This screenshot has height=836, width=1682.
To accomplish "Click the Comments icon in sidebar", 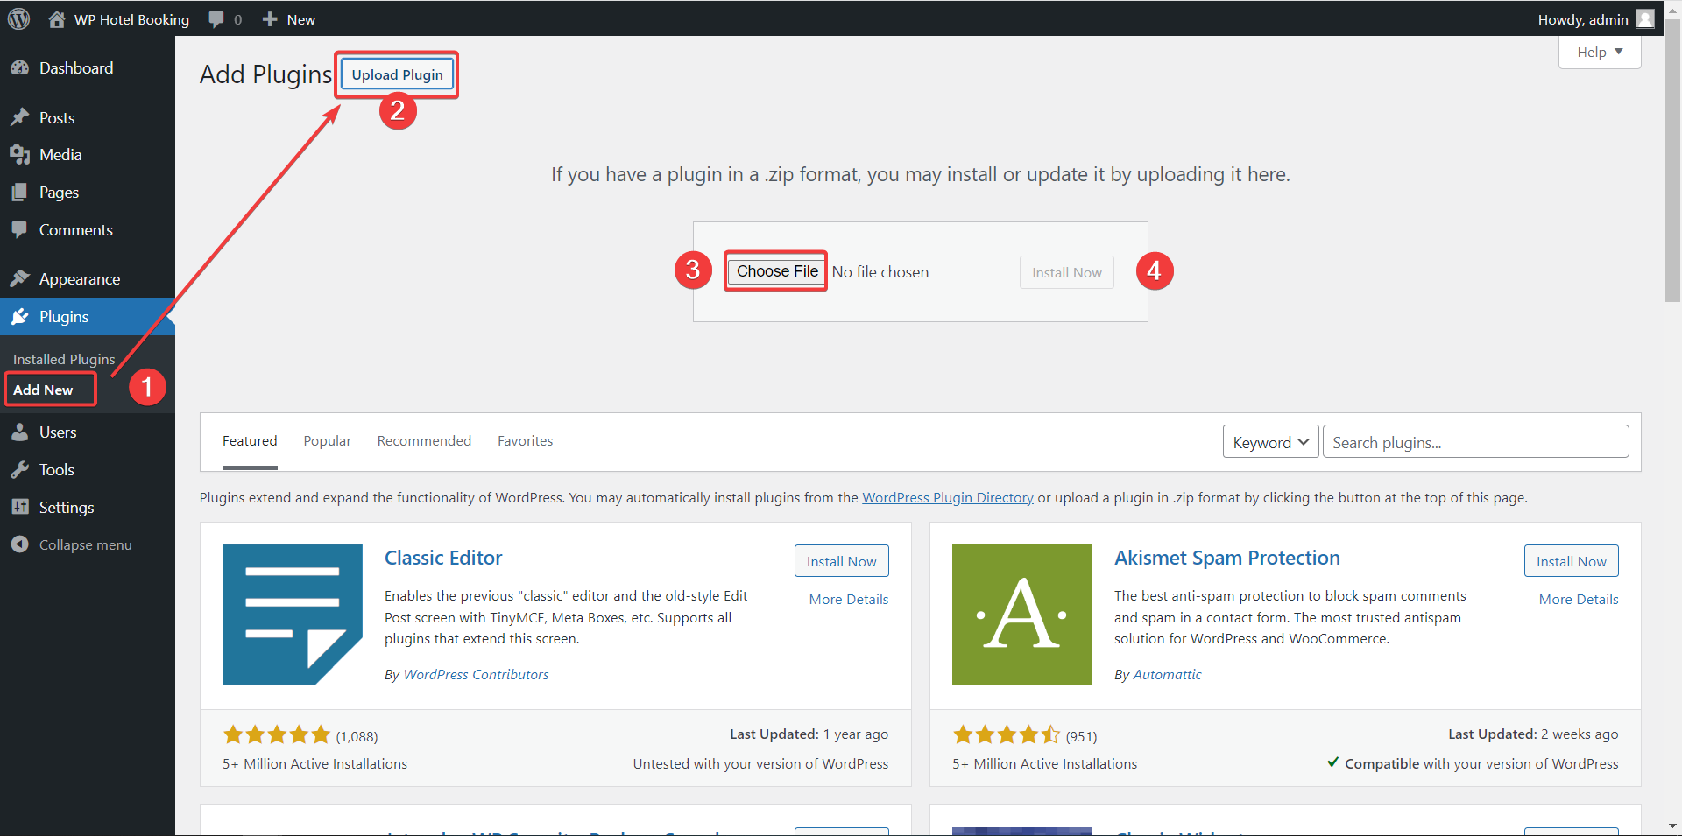I will coord(19,229).
